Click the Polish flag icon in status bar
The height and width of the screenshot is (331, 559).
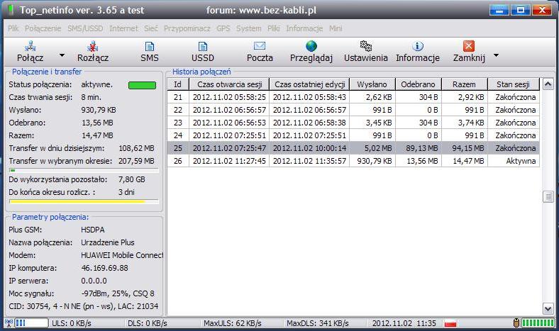tap(448, 324)
